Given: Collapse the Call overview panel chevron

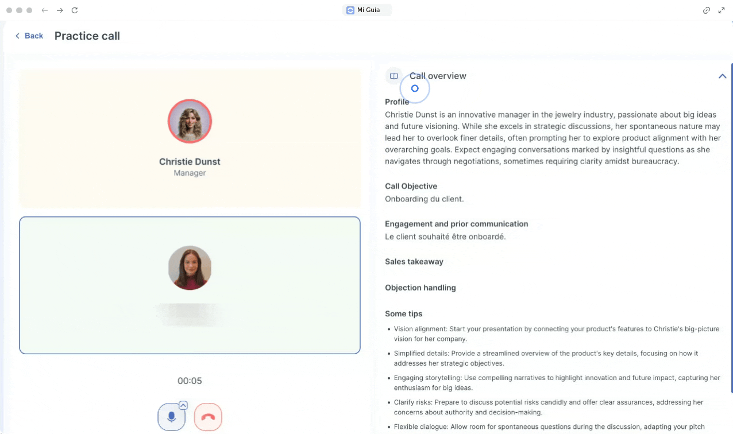Looking at the screenshot, I should 722,76.
